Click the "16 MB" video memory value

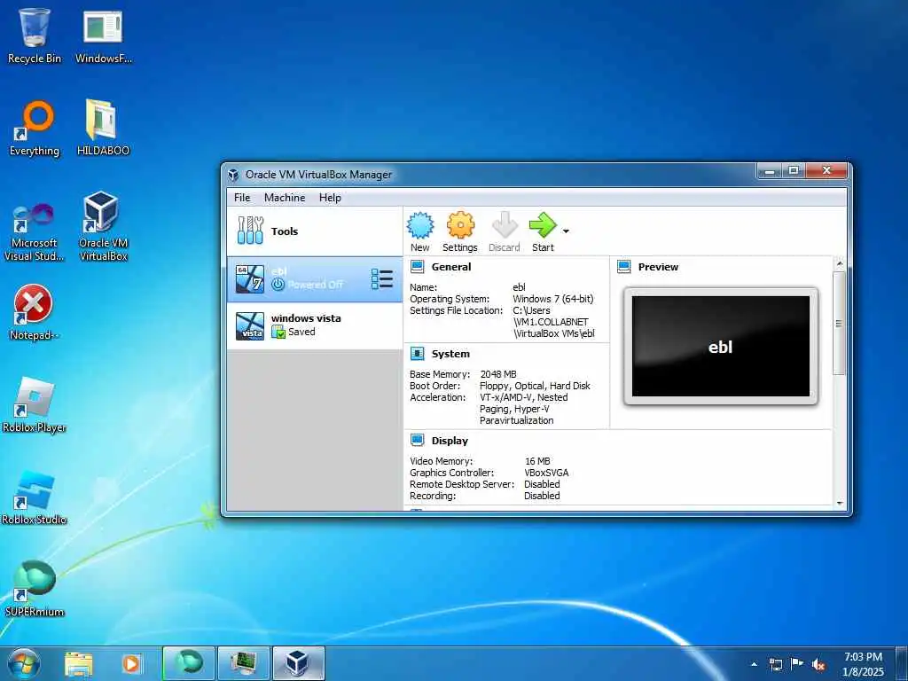pyautogui.click(x=537, y=461)
